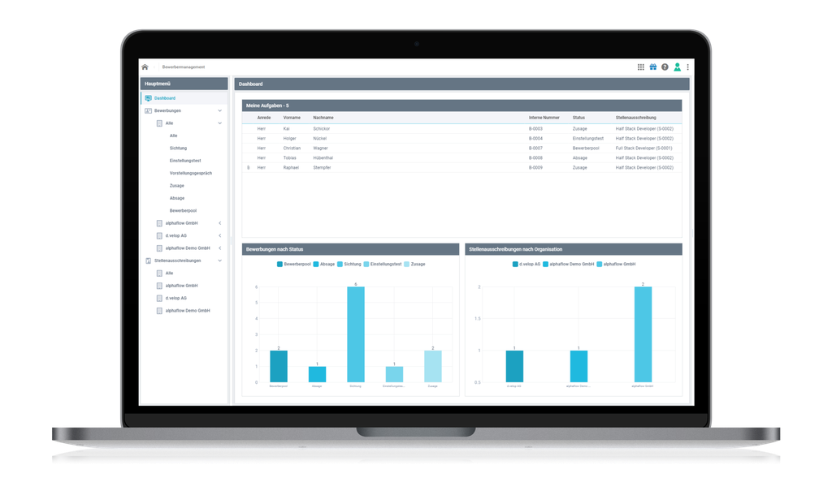This screenshot has width=832, height=478.
Task: Click the document icon beside Alle under Bewerbungen
Action: tap(159, 123)
